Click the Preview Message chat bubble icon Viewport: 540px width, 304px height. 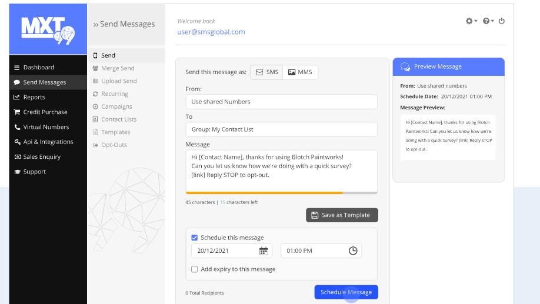tap(405, 67)
